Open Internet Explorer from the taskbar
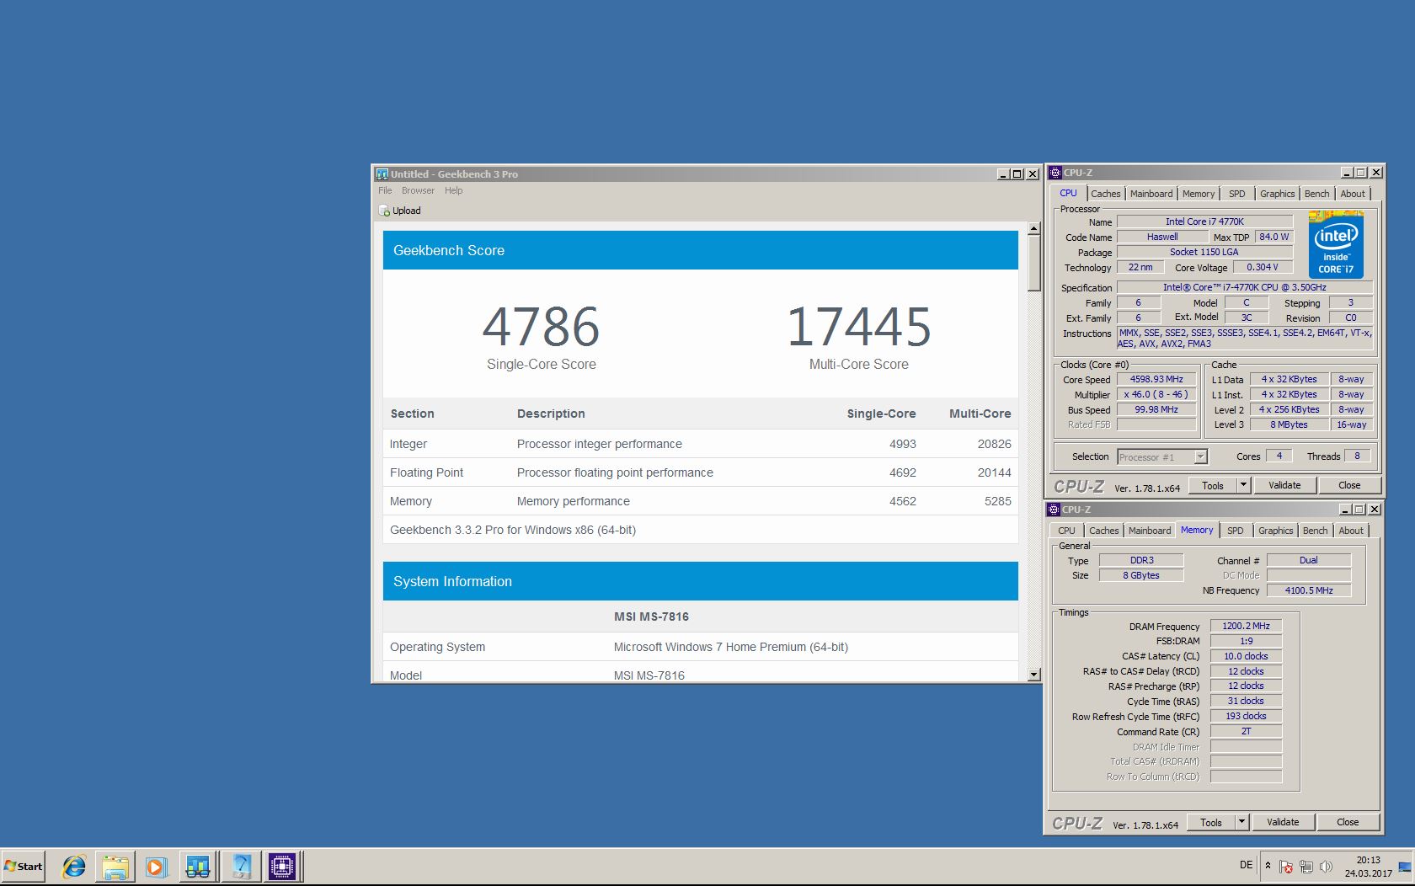Viewport: 1415px width, 886px height. click(x=74, y=867)
